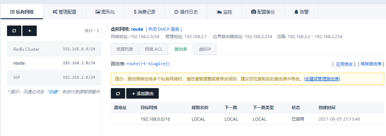The image size is (386, 136).
Task: Open the 消费记录 tab
Action: click(x=145, y=12)
